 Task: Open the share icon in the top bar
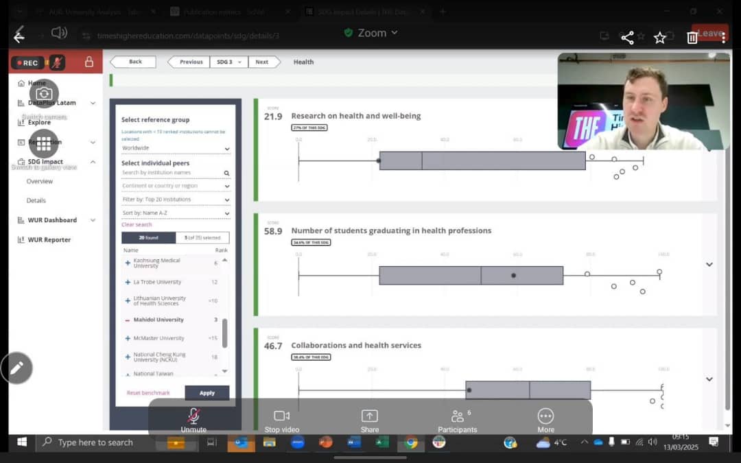(x=628, y=38)
